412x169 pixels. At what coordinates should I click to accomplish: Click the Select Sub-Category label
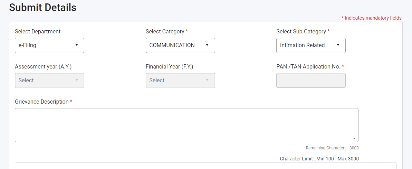pos(301,32)
